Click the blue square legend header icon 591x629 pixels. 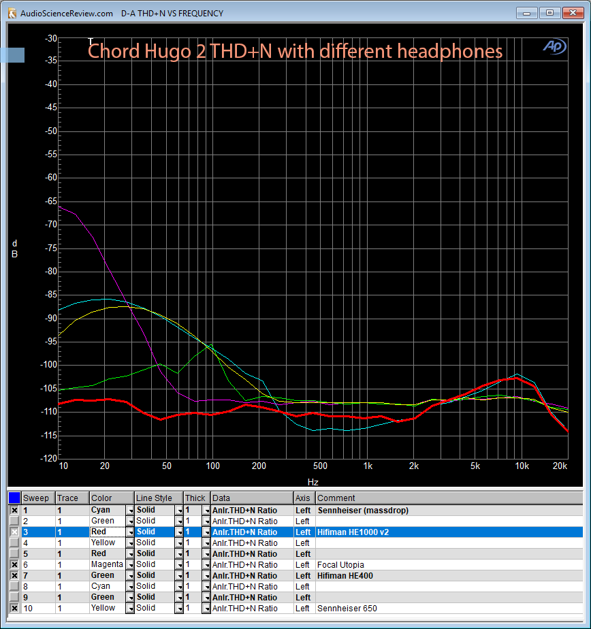[x=14, y=498]
